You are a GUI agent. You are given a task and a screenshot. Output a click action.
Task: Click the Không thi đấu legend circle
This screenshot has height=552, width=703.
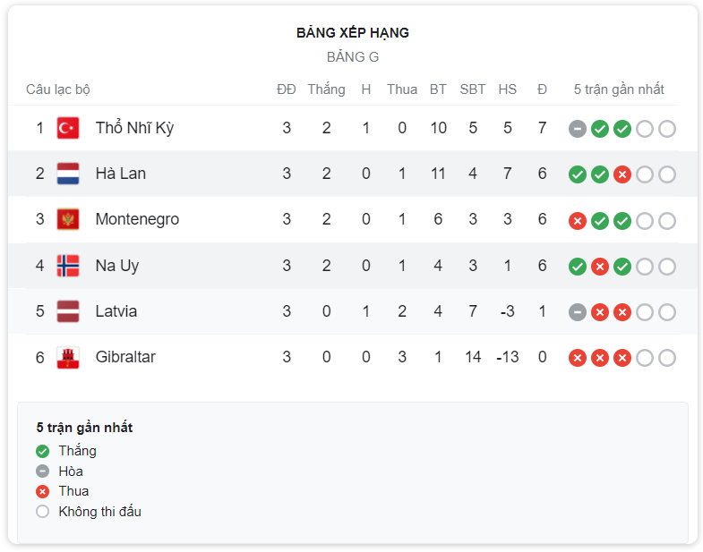pyautogui.click(x=43, y=512)
